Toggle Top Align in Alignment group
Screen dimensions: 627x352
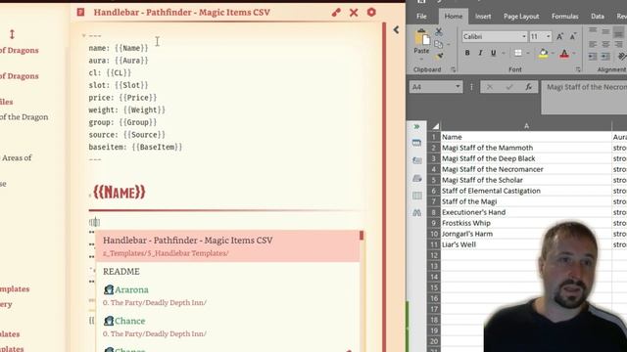tap(593, 30)
